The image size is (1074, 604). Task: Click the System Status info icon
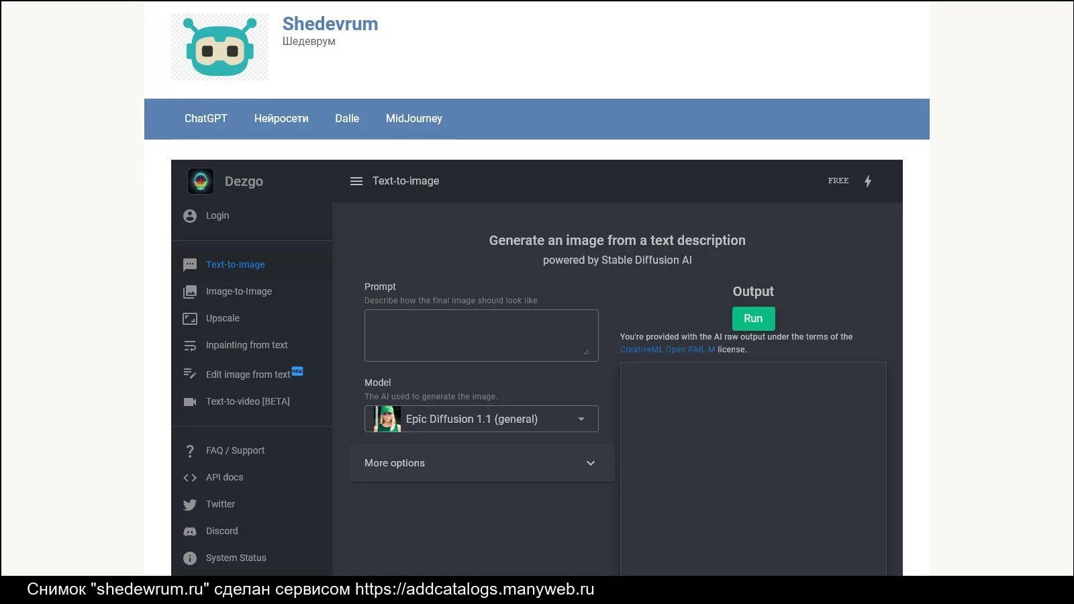[x=190, y=558]
